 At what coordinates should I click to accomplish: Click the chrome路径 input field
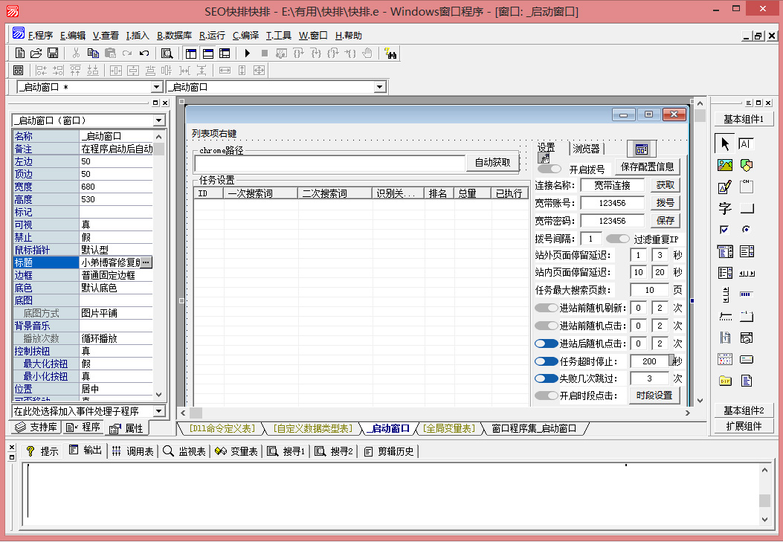tap(330, 163)
